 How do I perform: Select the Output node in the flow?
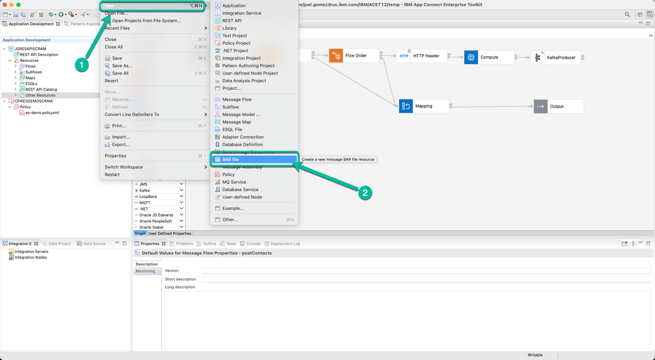pyautogui.click(x=559, y=106)
